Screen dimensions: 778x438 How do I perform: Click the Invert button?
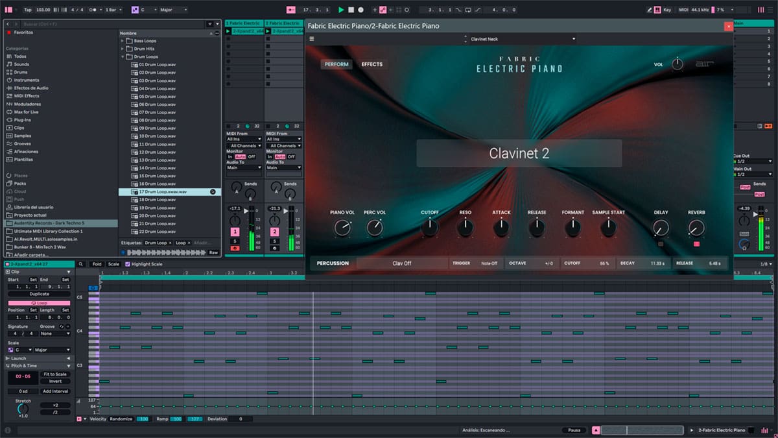[55, 382]
